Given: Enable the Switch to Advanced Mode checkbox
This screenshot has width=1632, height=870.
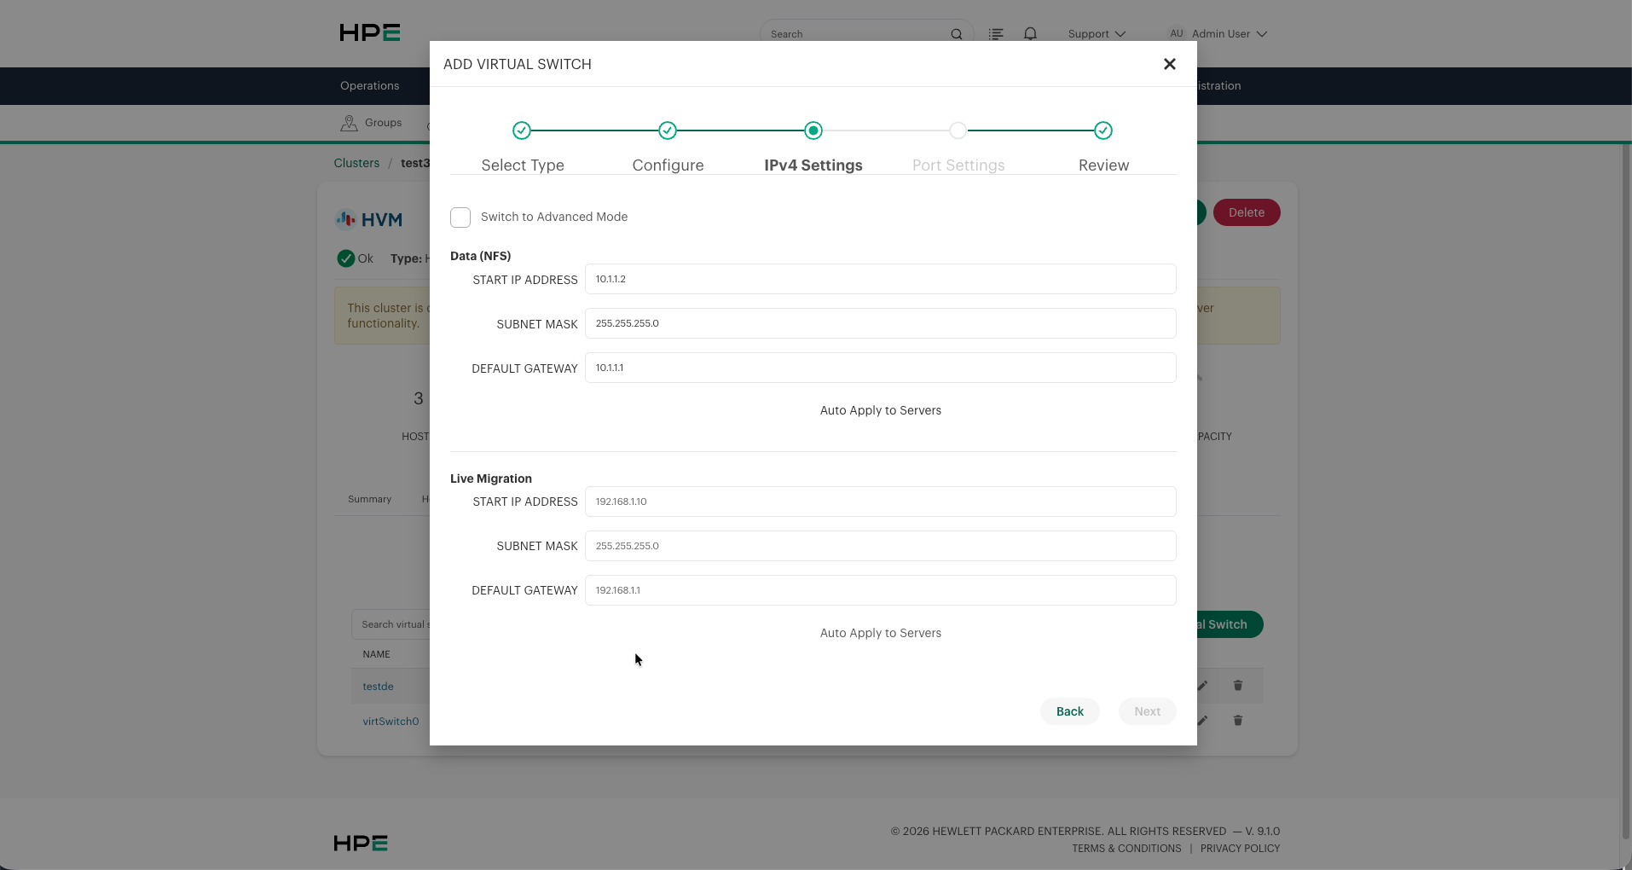Looking at the screenshot, I should point(460,217).
